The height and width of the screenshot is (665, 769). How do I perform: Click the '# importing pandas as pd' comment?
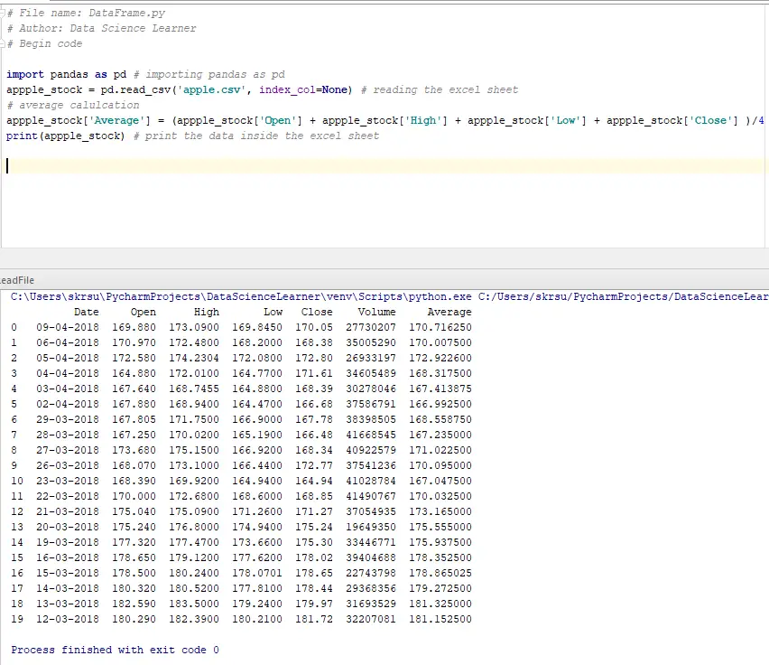coord(209,75)
